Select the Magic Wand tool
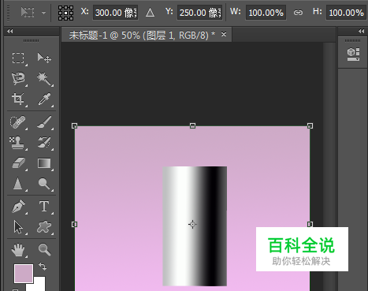 tap(44, 78)
